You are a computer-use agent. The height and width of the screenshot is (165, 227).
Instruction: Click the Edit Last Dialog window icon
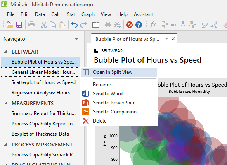pyautogui.click(x=96, y=25)
